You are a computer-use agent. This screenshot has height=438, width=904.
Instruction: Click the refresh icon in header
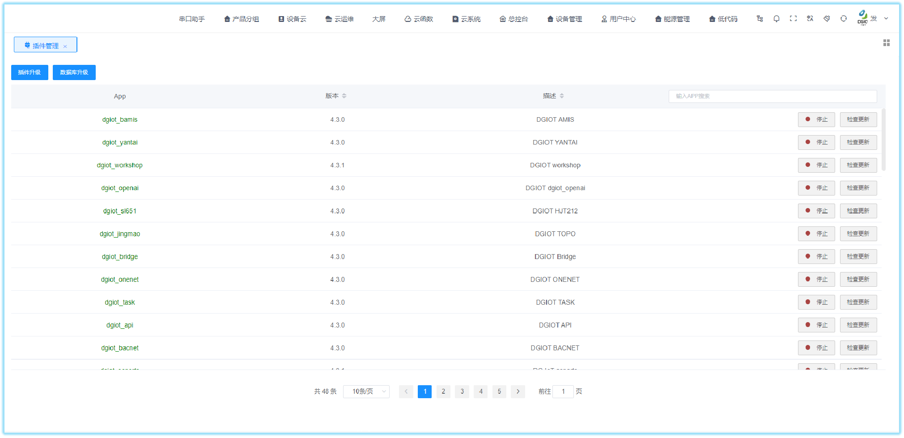tap(844, 19)
